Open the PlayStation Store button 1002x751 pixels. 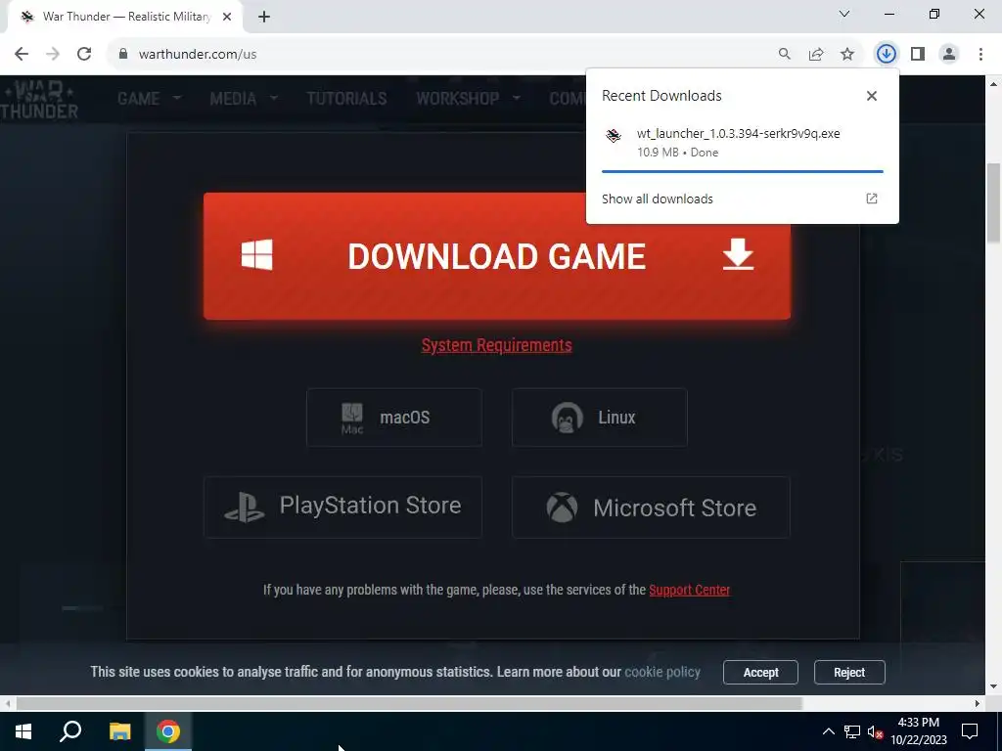(x=342, y=508)
